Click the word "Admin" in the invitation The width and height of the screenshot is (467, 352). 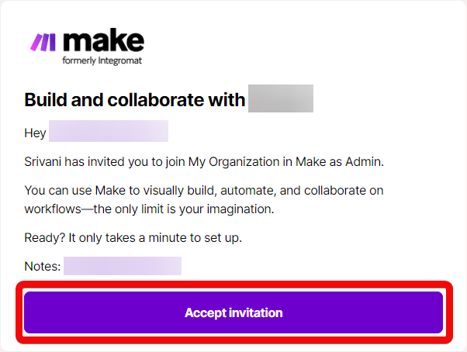pyautogui.click(x=366, y=161)
